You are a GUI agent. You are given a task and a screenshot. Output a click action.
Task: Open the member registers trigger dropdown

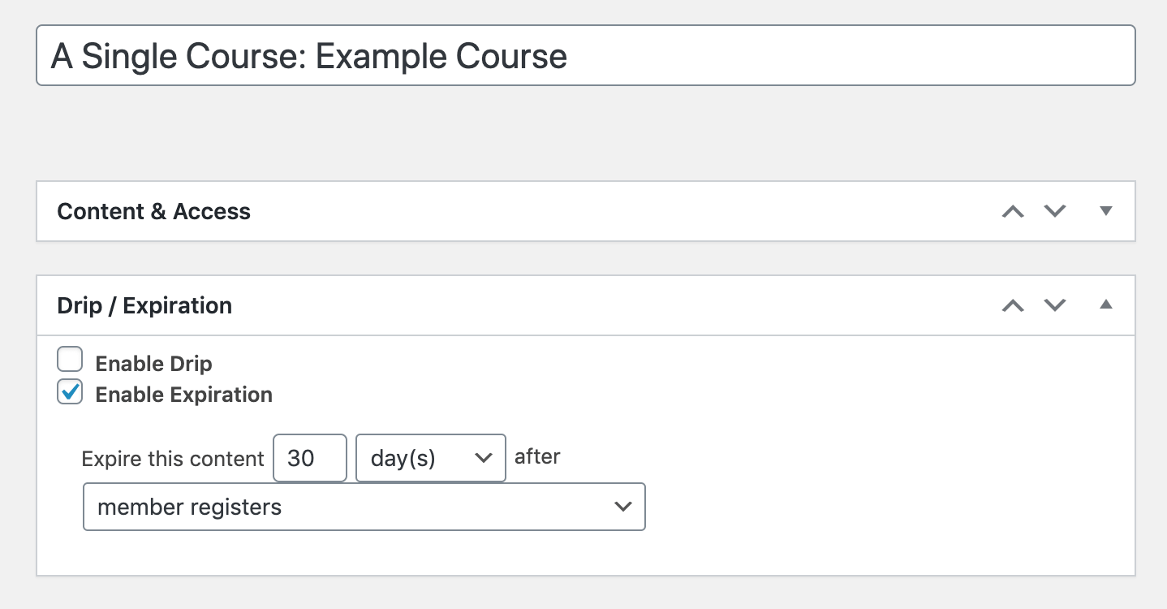point(364,506)
